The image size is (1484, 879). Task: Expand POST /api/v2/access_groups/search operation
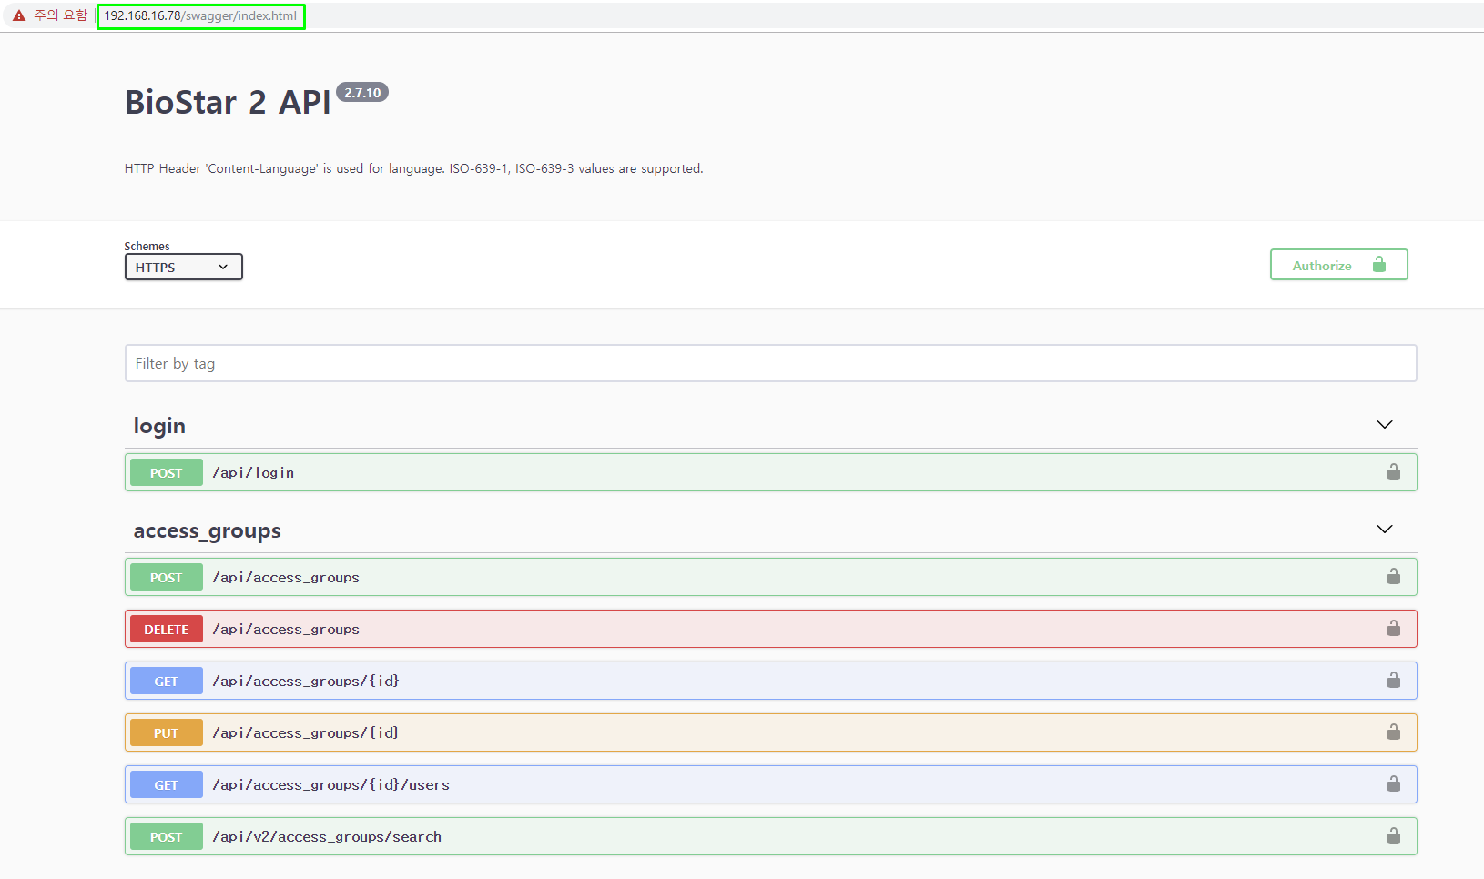pos(770,836)
